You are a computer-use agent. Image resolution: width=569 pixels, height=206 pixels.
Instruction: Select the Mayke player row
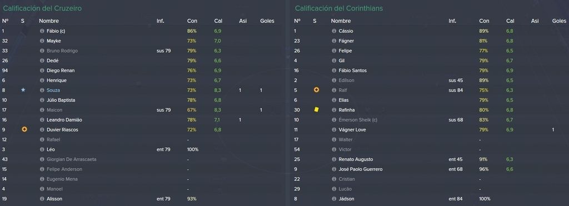pos(141,41)
